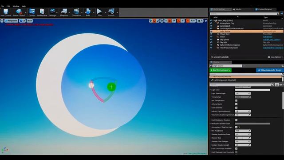
Task: Click the create folder icon in World Outliner
Action: point(282,14)
